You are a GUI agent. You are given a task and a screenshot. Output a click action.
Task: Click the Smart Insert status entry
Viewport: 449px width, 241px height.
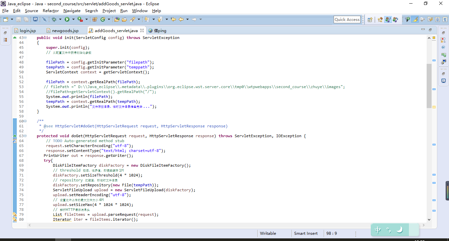tap(306, 233)
